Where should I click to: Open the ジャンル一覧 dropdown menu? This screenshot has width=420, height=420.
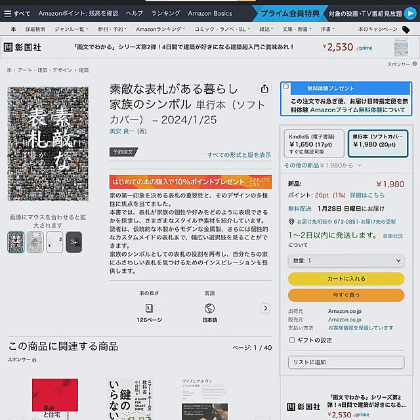coord(72,29)
